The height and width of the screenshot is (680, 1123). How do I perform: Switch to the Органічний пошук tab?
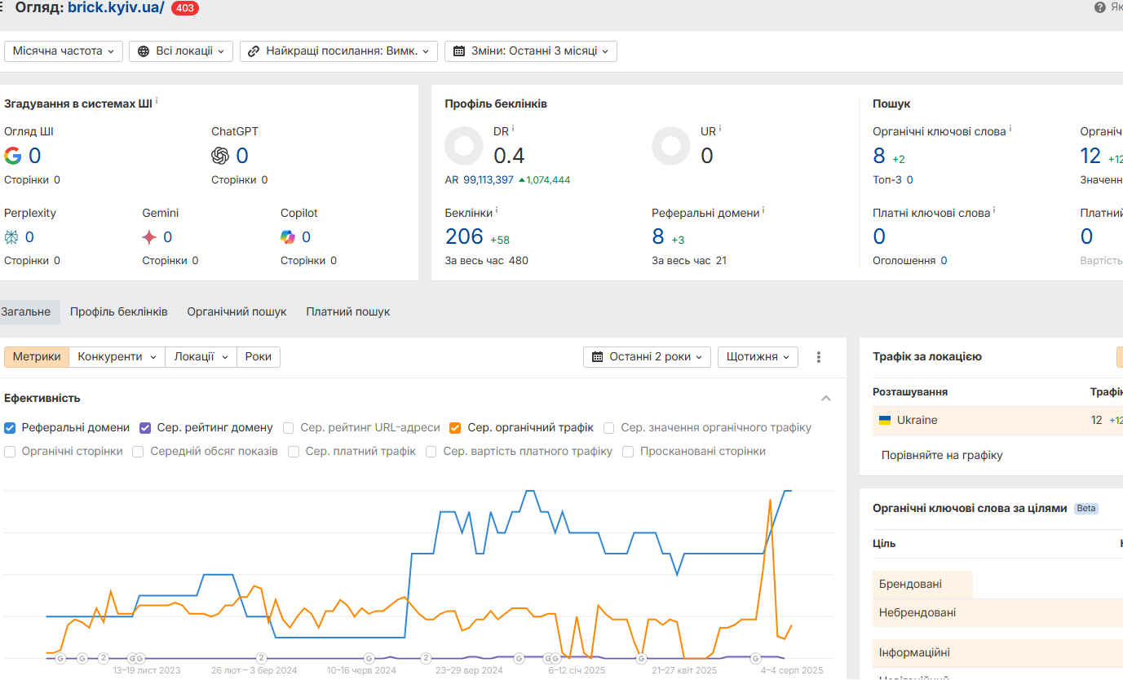[237, 311]
